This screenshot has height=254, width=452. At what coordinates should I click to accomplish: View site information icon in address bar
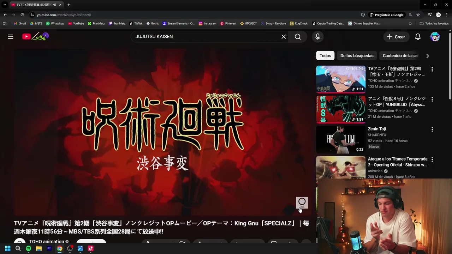pos(32,15)
